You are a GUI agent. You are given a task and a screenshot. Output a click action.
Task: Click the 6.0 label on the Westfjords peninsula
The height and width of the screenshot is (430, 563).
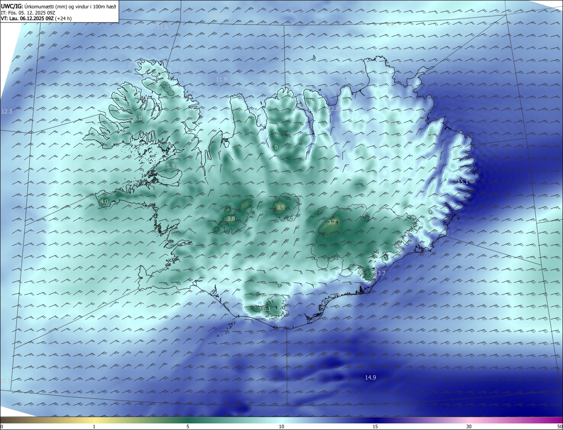[x=138, y=118]
